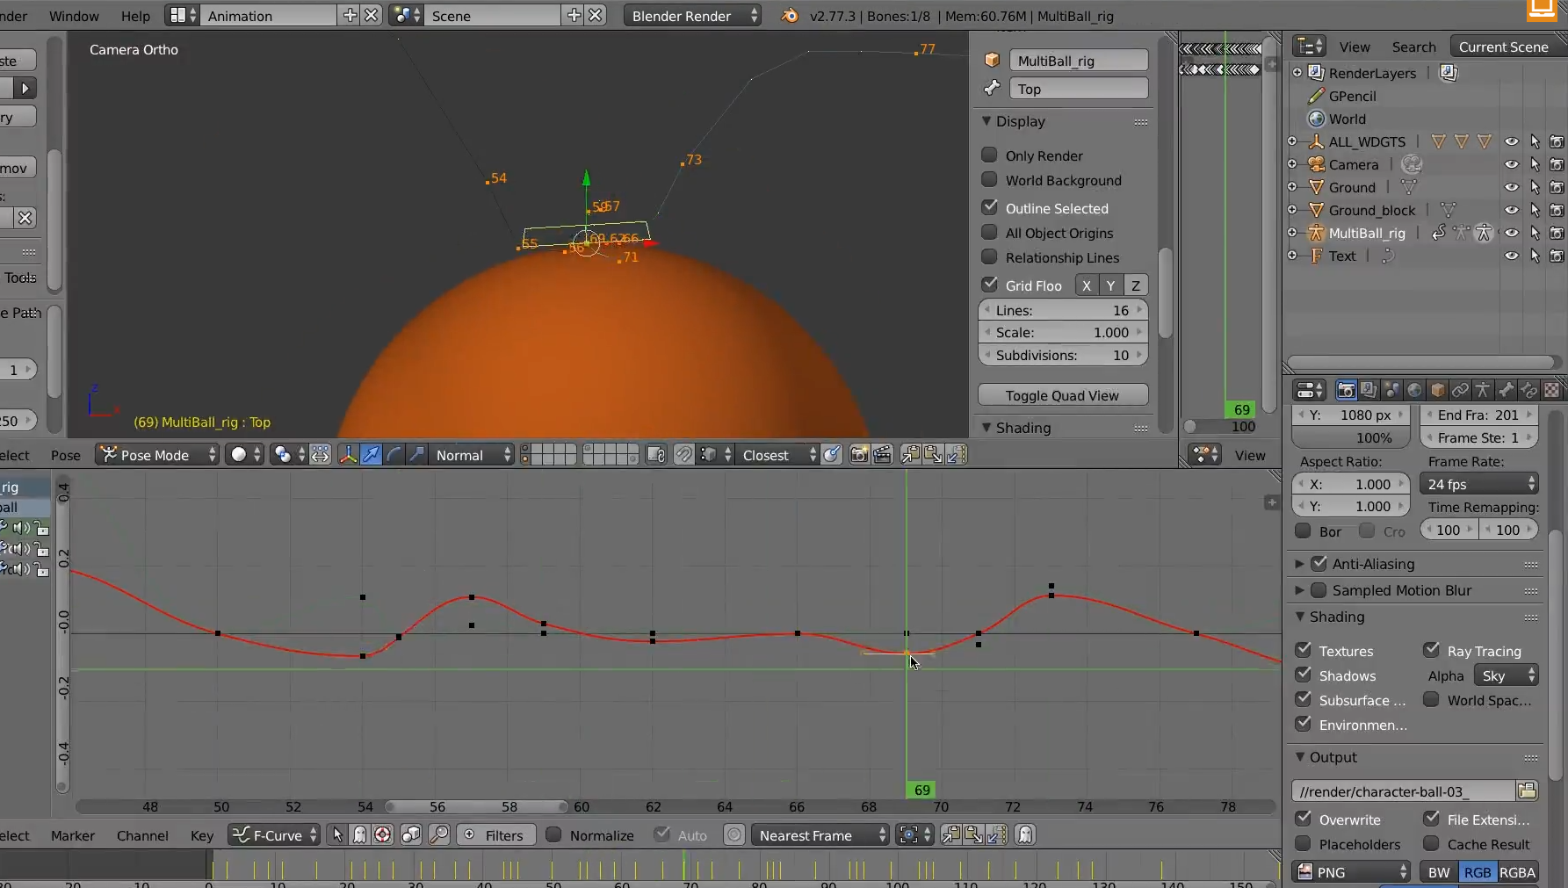Click the viewport shading sphere icon

tap(238, 454)
